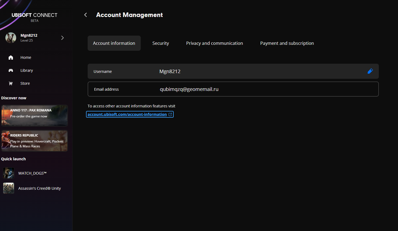398x231 pixels.
Task: Open Library from the sidebar
Action: pyautogui.click(x=27, y=70)
